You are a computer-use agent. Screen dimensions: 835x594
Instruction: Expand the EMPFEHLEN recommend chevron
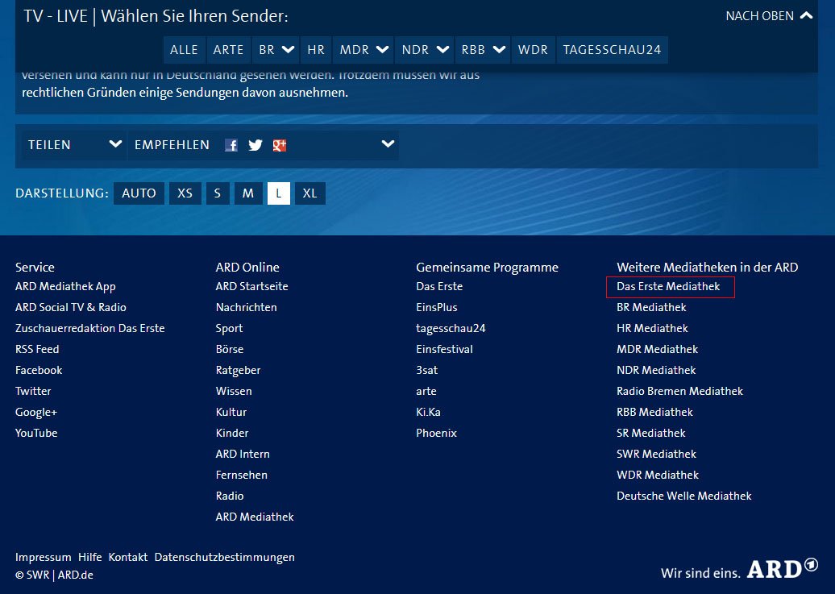coord(388,143)
